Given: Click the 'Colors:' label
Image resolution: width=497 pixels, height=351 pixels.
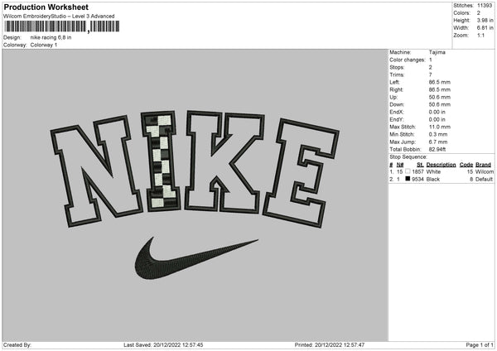Looking at the screenshot, I should pos(461,13).
